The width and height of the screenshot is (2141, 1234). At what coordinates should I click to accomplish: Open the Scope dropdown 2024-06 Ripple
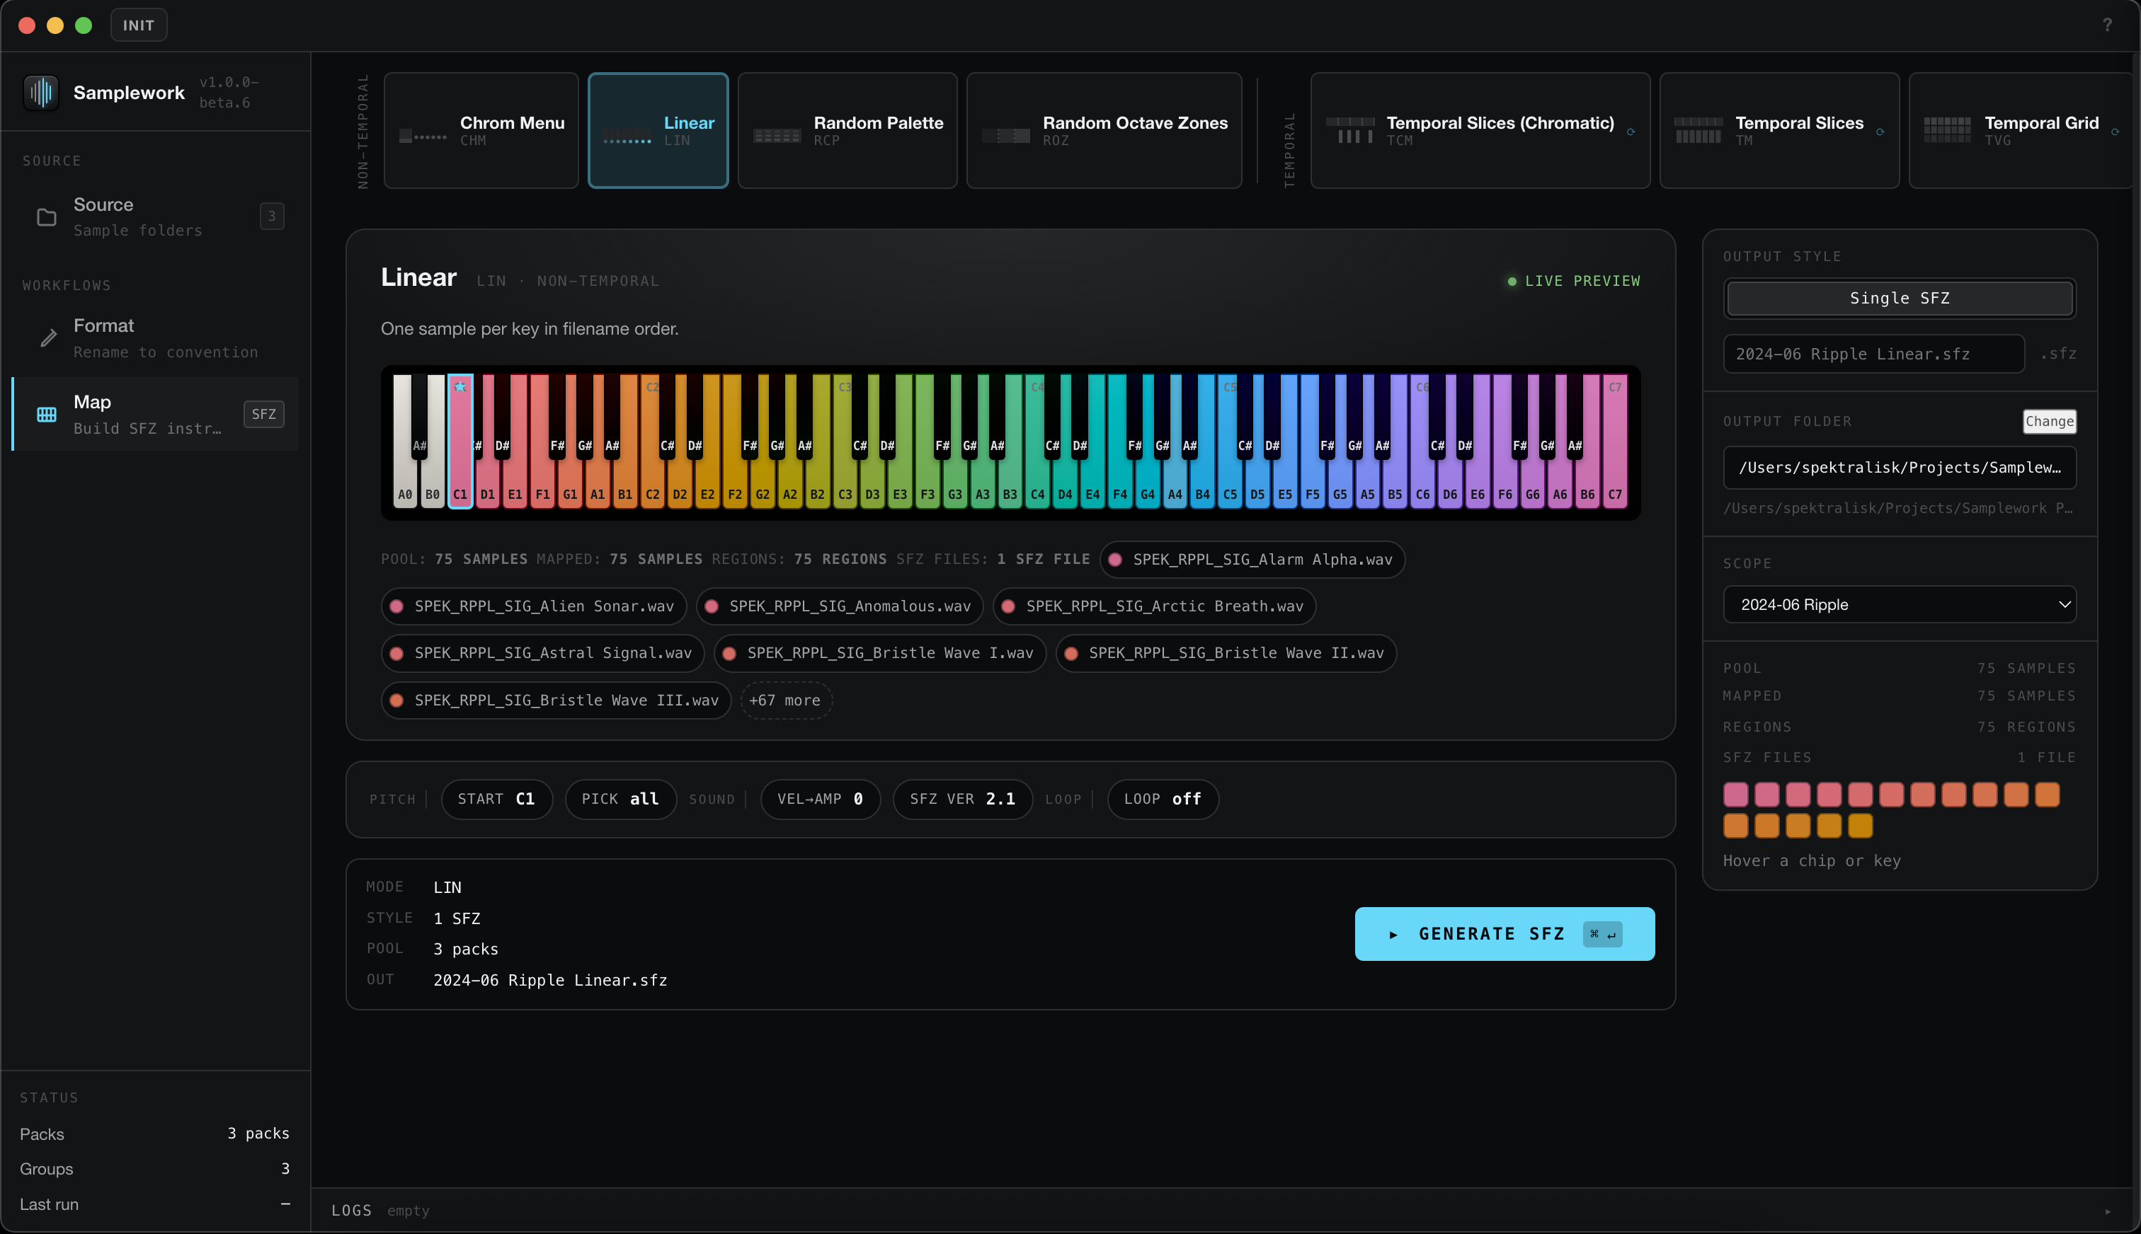tap(1900, 604)
